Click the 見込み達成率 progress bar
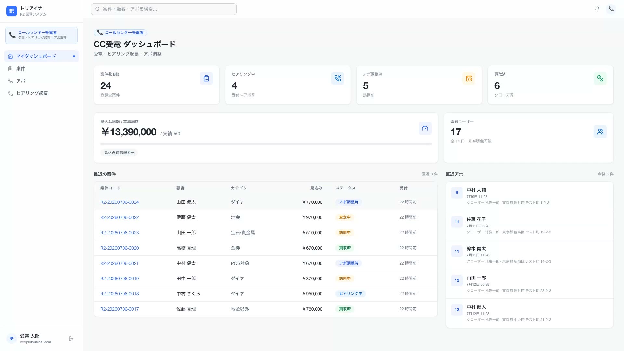The height and width of the screenshot is (351, 624). [x=266, y=144]
